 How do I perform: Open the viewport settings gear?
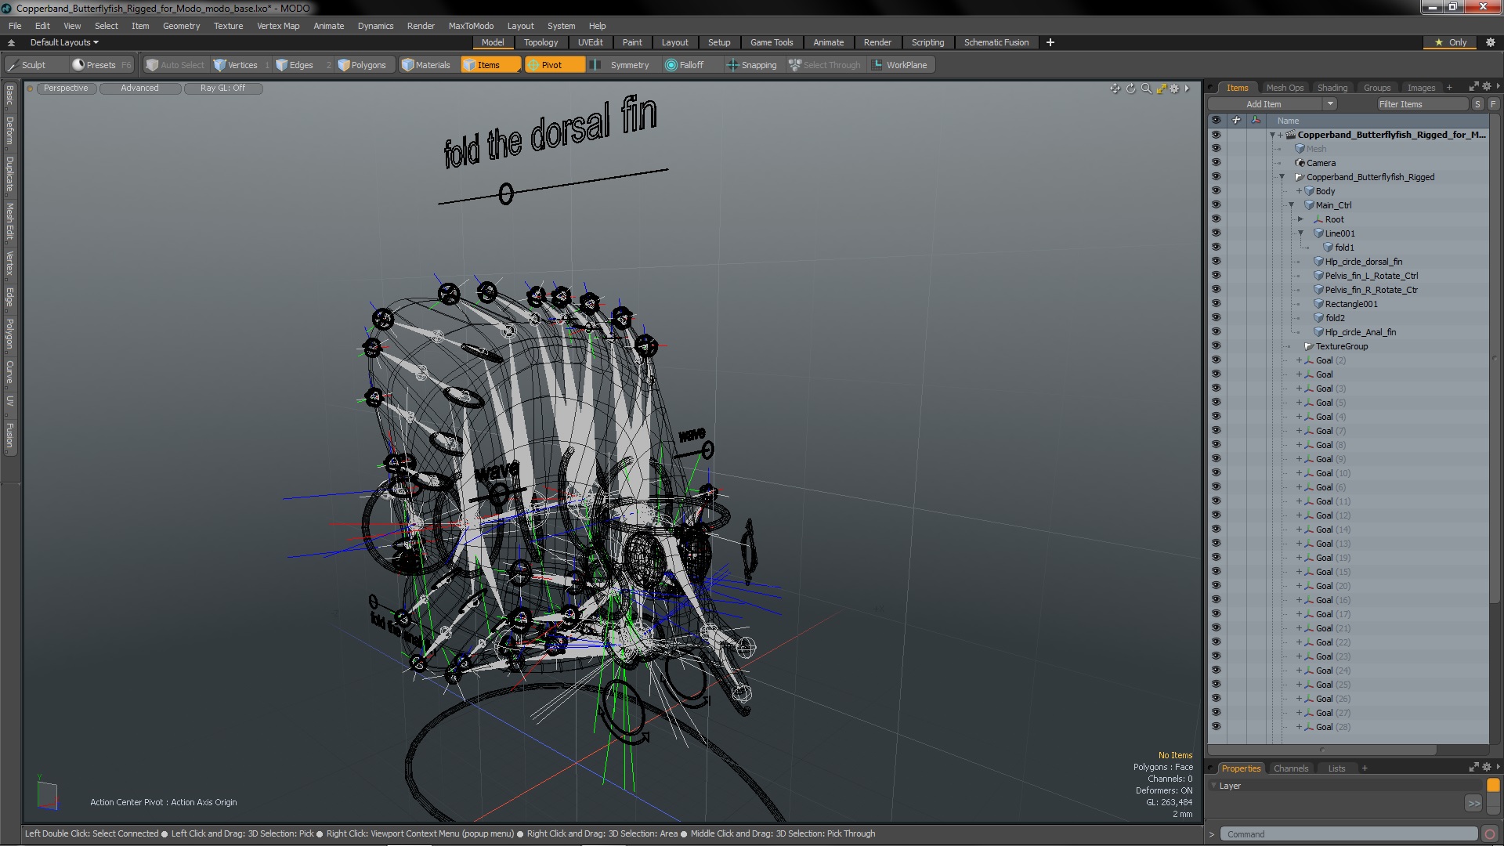1174,89
